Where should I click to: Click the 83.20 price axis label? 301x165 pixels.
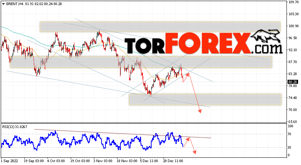[x=293, y=74]
